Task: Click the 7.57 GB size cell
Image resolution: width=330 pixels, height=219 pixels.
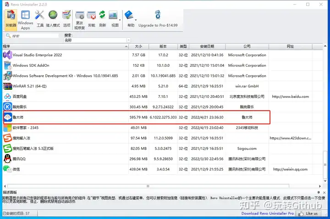Action: pos(138,55)
